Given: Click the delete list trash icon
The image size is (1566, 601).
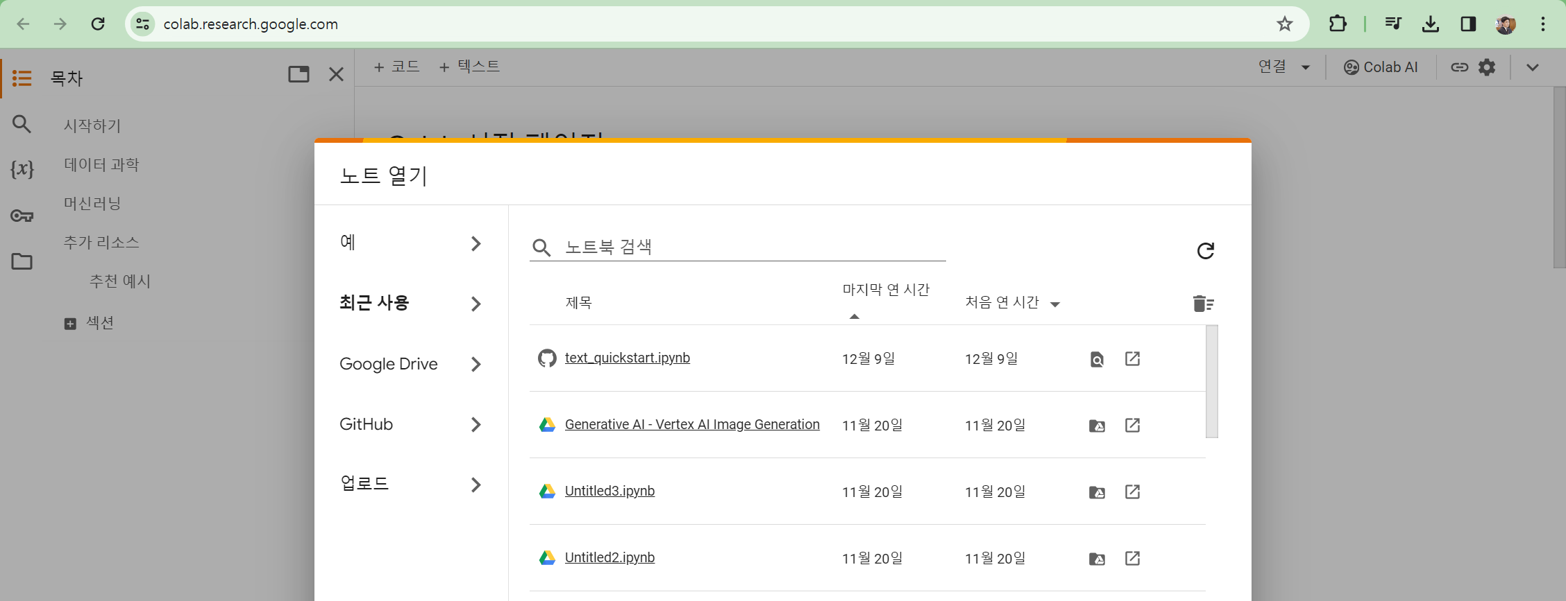Looking at the screenshot, I should coord(1203,303).
